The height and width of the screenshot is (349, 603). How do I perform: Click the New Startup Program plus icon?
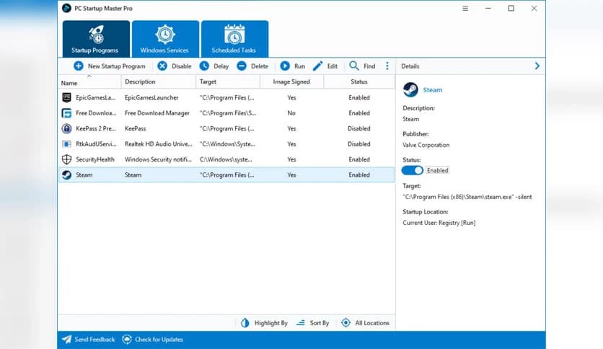pyautogui.click(x=78, y=66)
